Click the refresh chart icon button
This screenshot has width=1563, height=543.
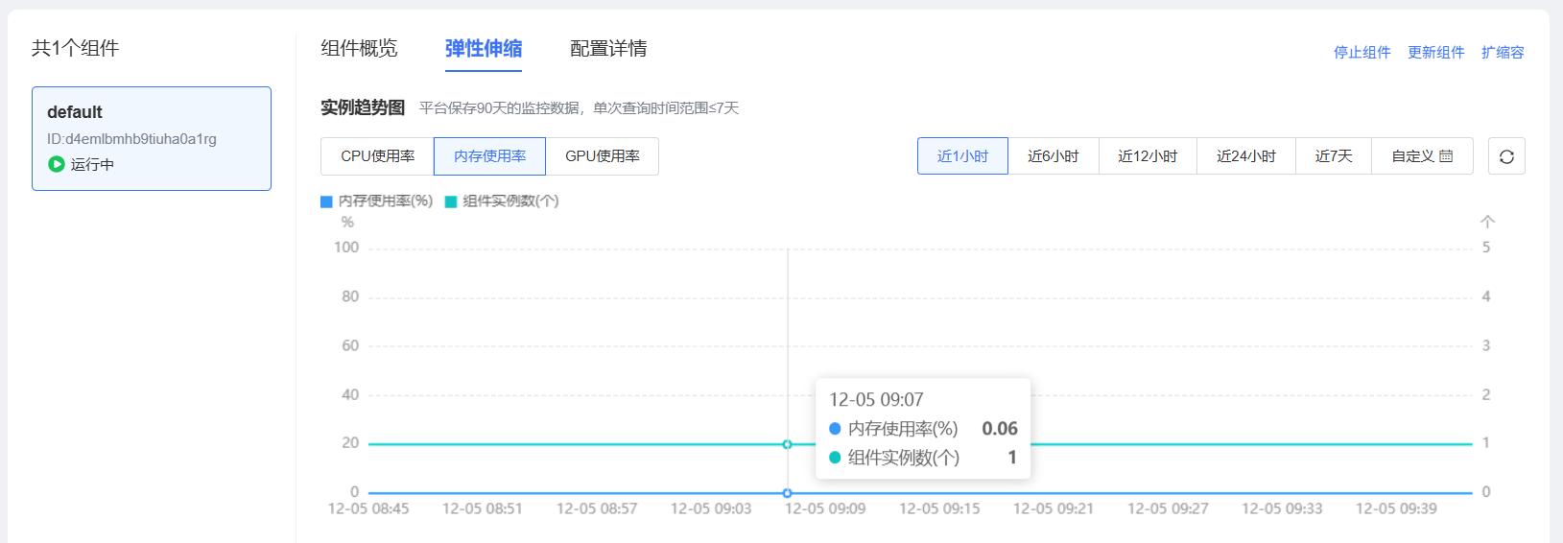click(1506, 156)
